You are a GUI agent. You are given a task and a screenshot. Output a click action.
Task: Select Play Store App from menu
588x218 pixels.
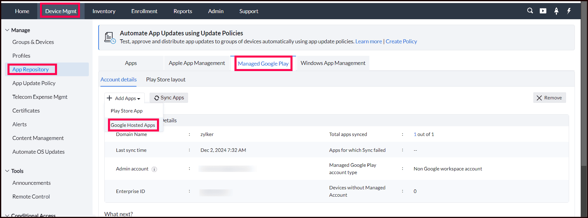(x=126, y=111)
